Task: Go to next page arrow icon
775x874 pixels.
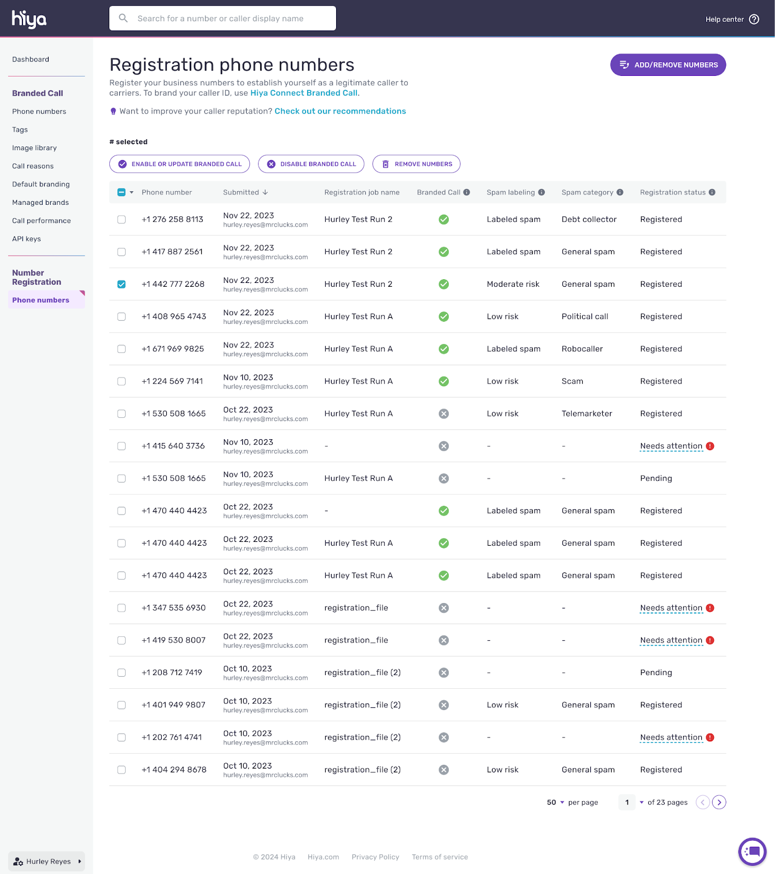Action: [719, 802]
